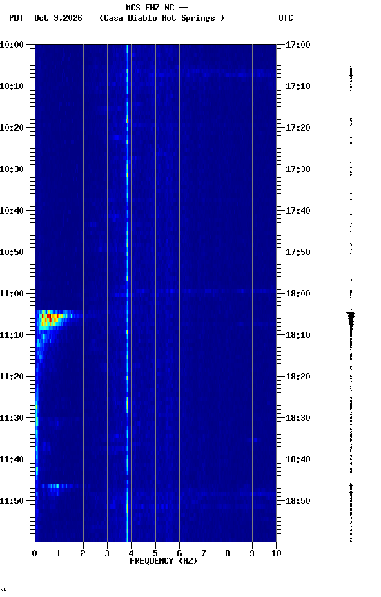Click the station title "MCS EHZ NC --"
This screenshot has width=381, height=597.
pyautogui.click(x=157, y=7)
